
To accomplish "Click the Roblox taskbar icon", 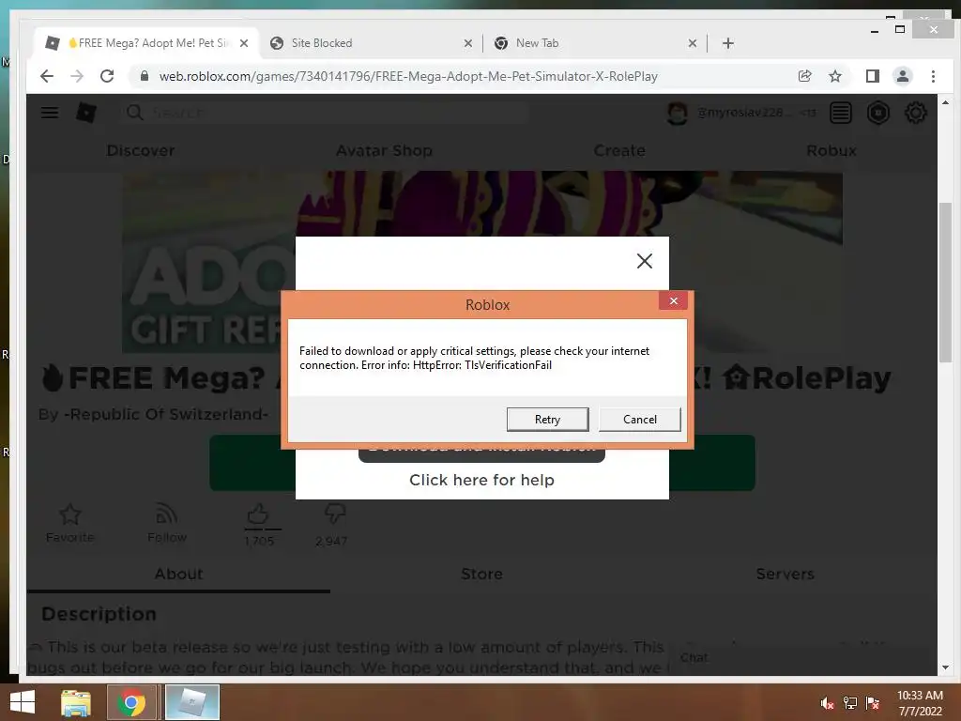I will coord(191,702).
